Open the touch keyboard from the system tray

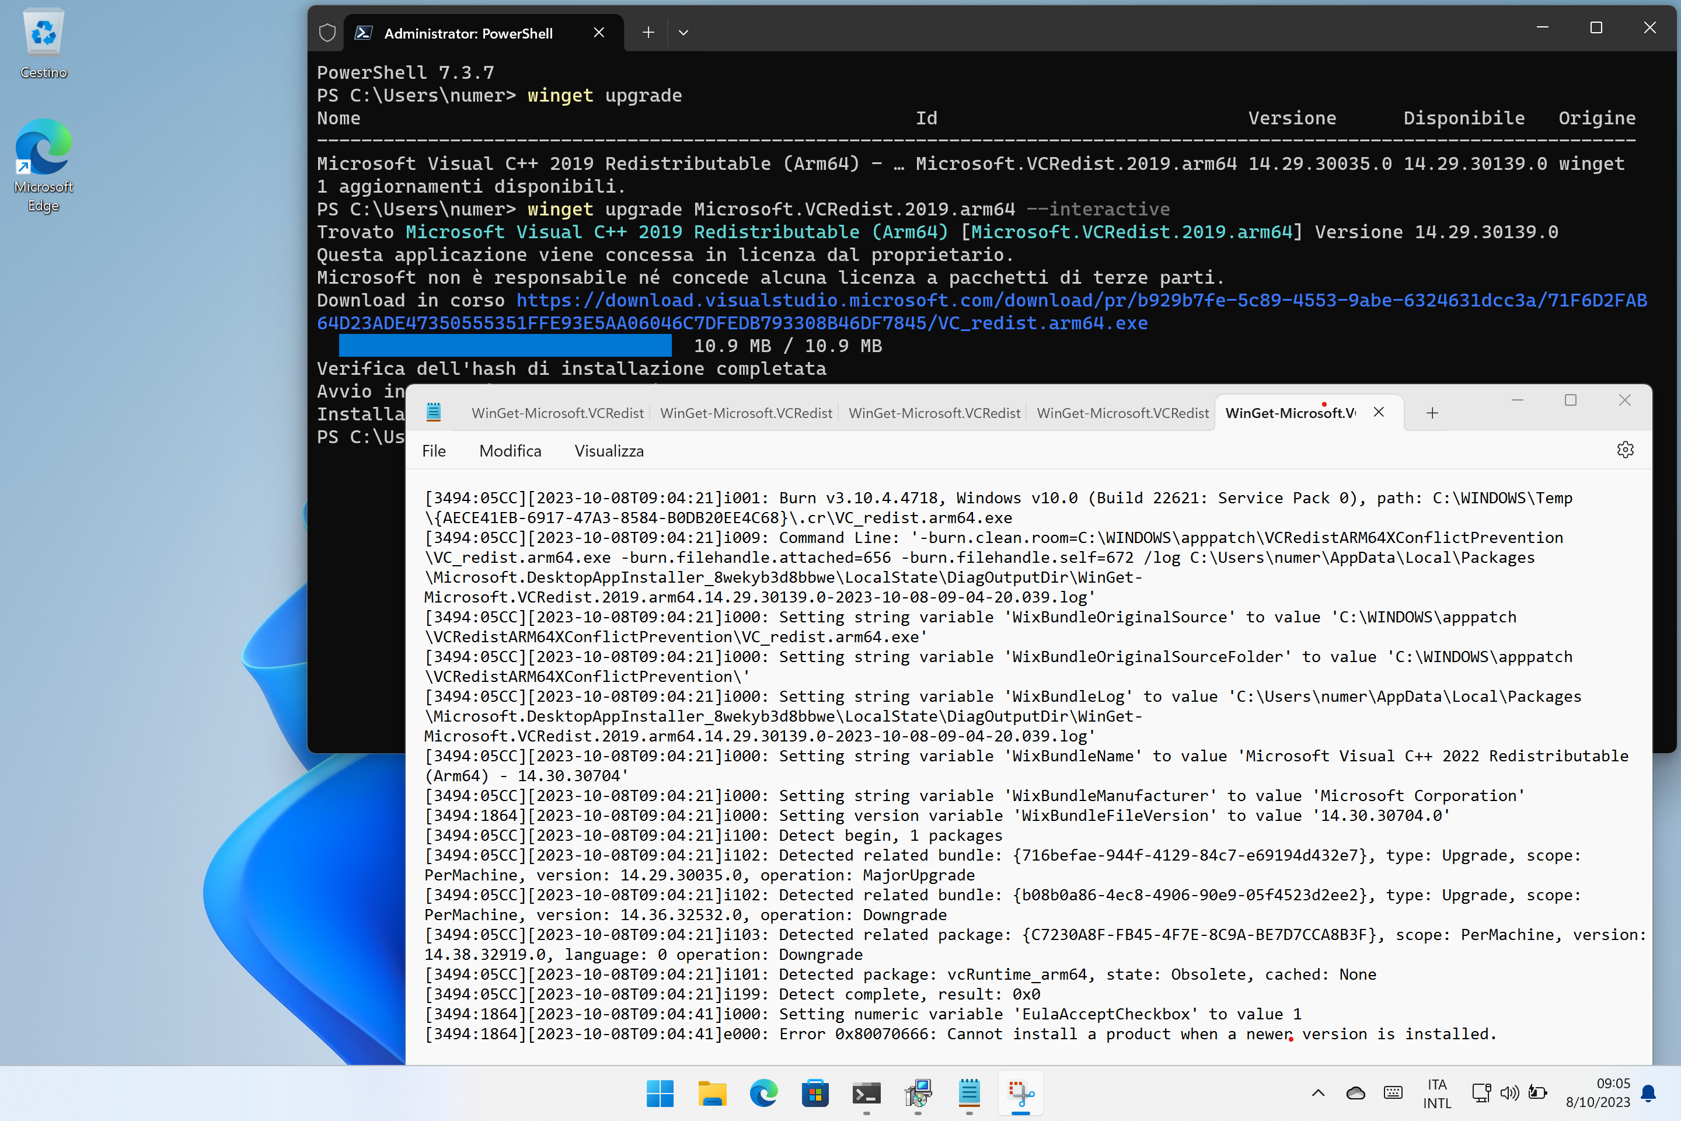coord(1392,1093)
